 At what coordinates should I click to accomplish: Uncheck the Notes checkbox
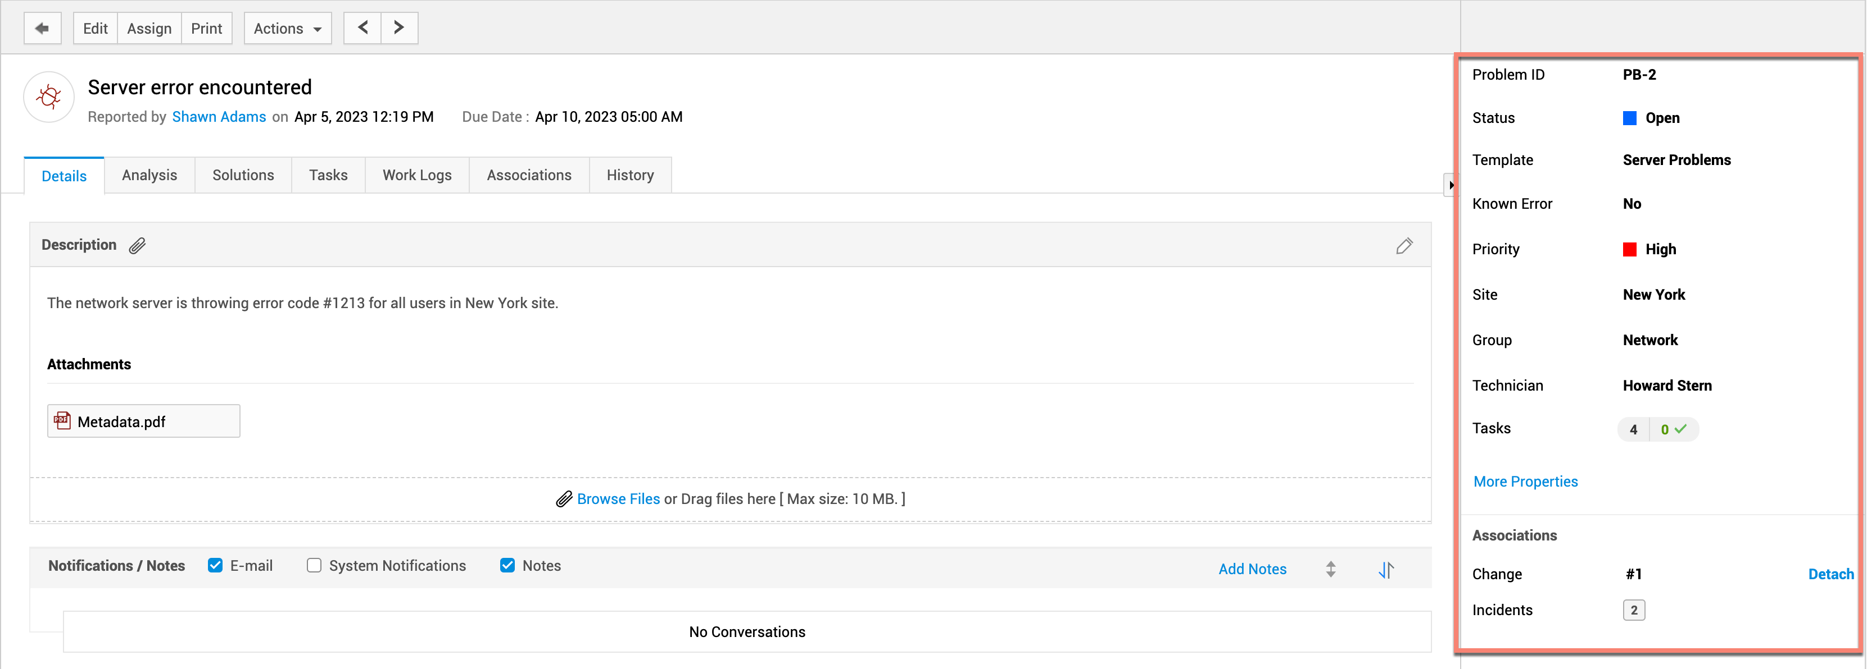(x=507, y=566)
